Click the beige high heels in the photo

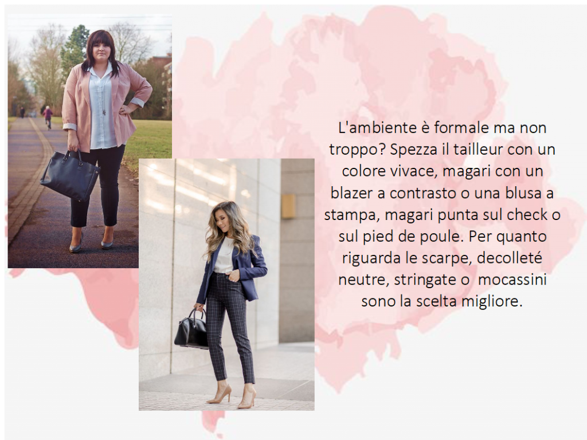(232, 398)
